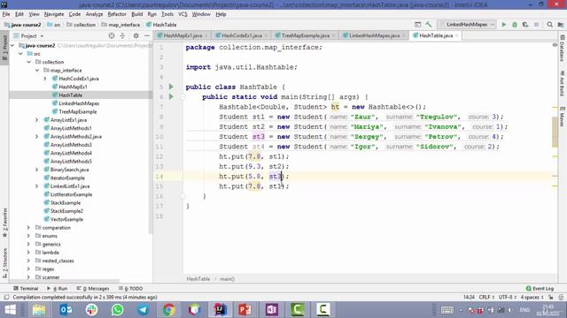Expand the lambda package

pos(28,253)
